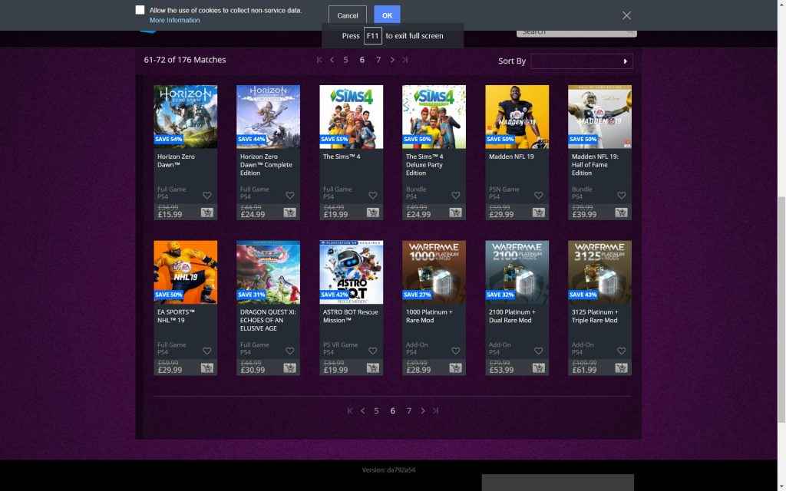Click the heart icon for The Sims 4
Image resolution: width=786 pixels, height=491 pixels.
373,196
